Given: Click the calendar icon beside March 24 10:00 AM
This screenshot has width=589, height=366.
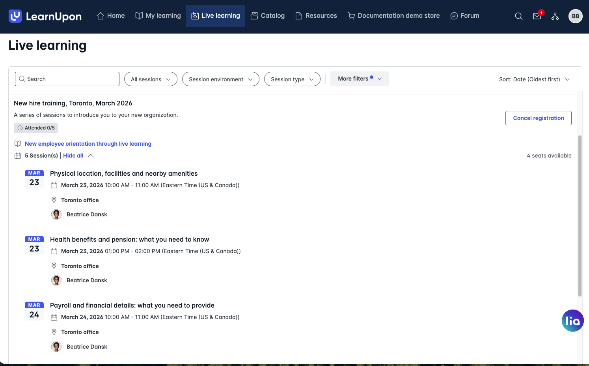Looking at the screenshot, I should tap(54, 317).
